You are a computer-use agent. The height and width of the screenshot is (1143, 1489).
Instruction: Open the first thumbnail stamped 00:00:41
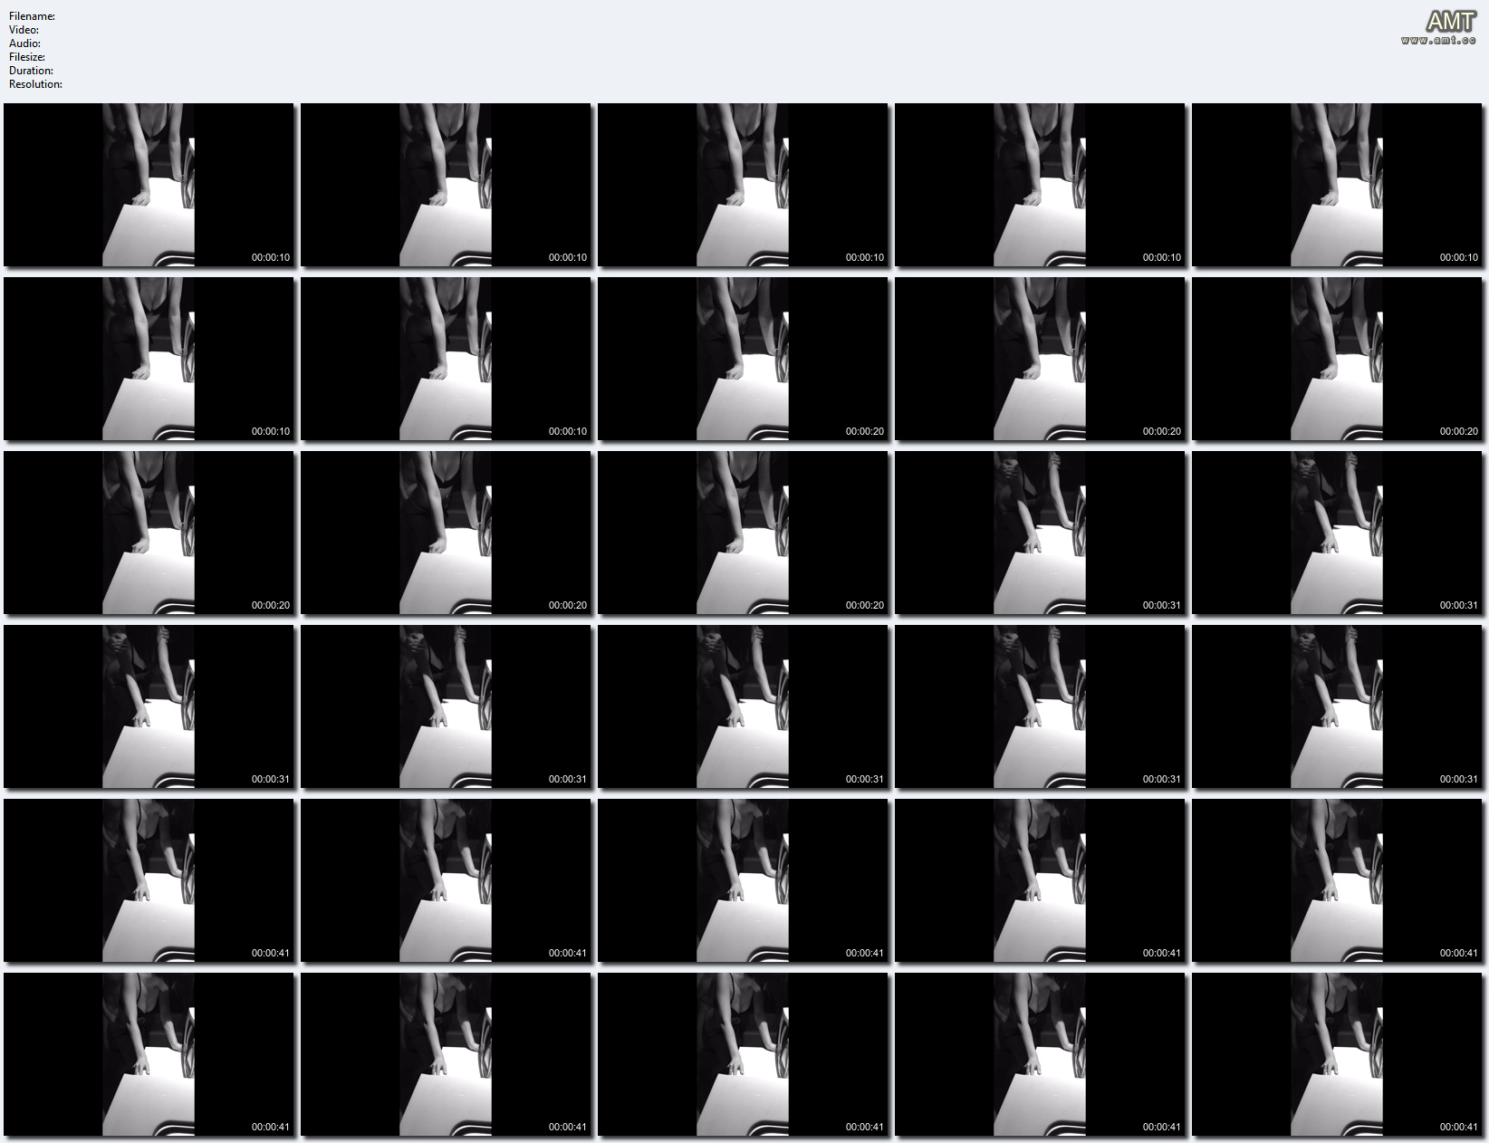(x=149, y=880)
